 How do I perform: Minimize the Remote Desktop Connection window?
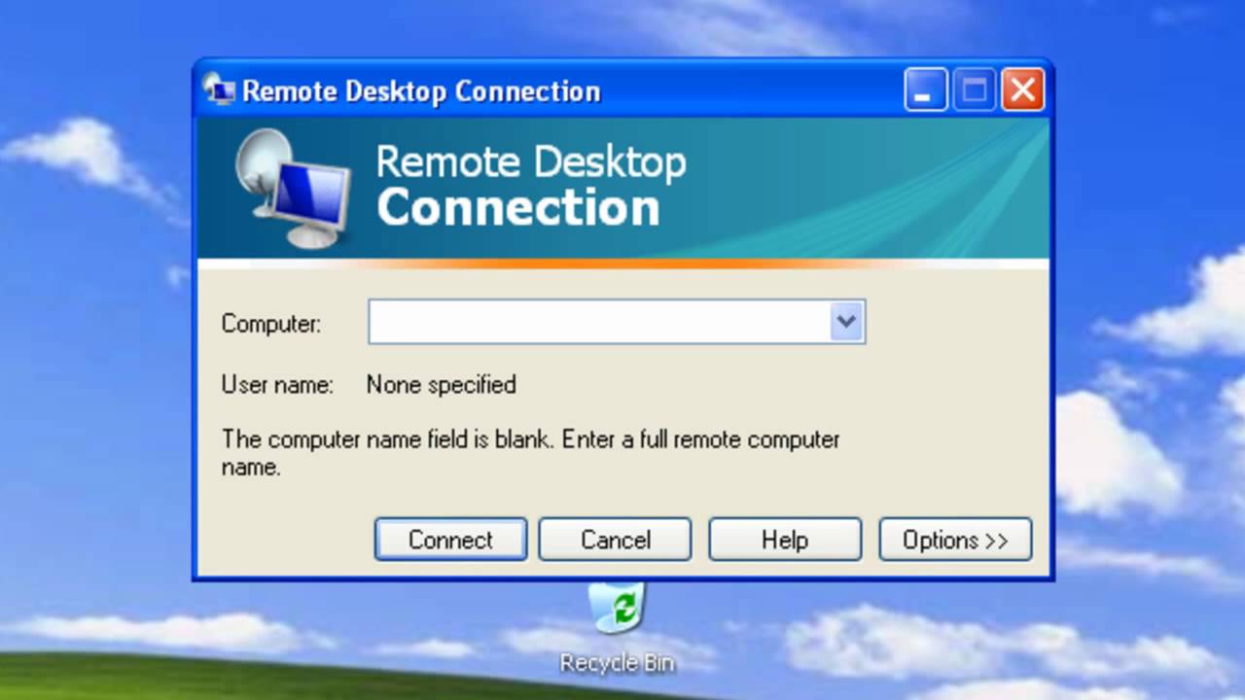pos(925,90)
